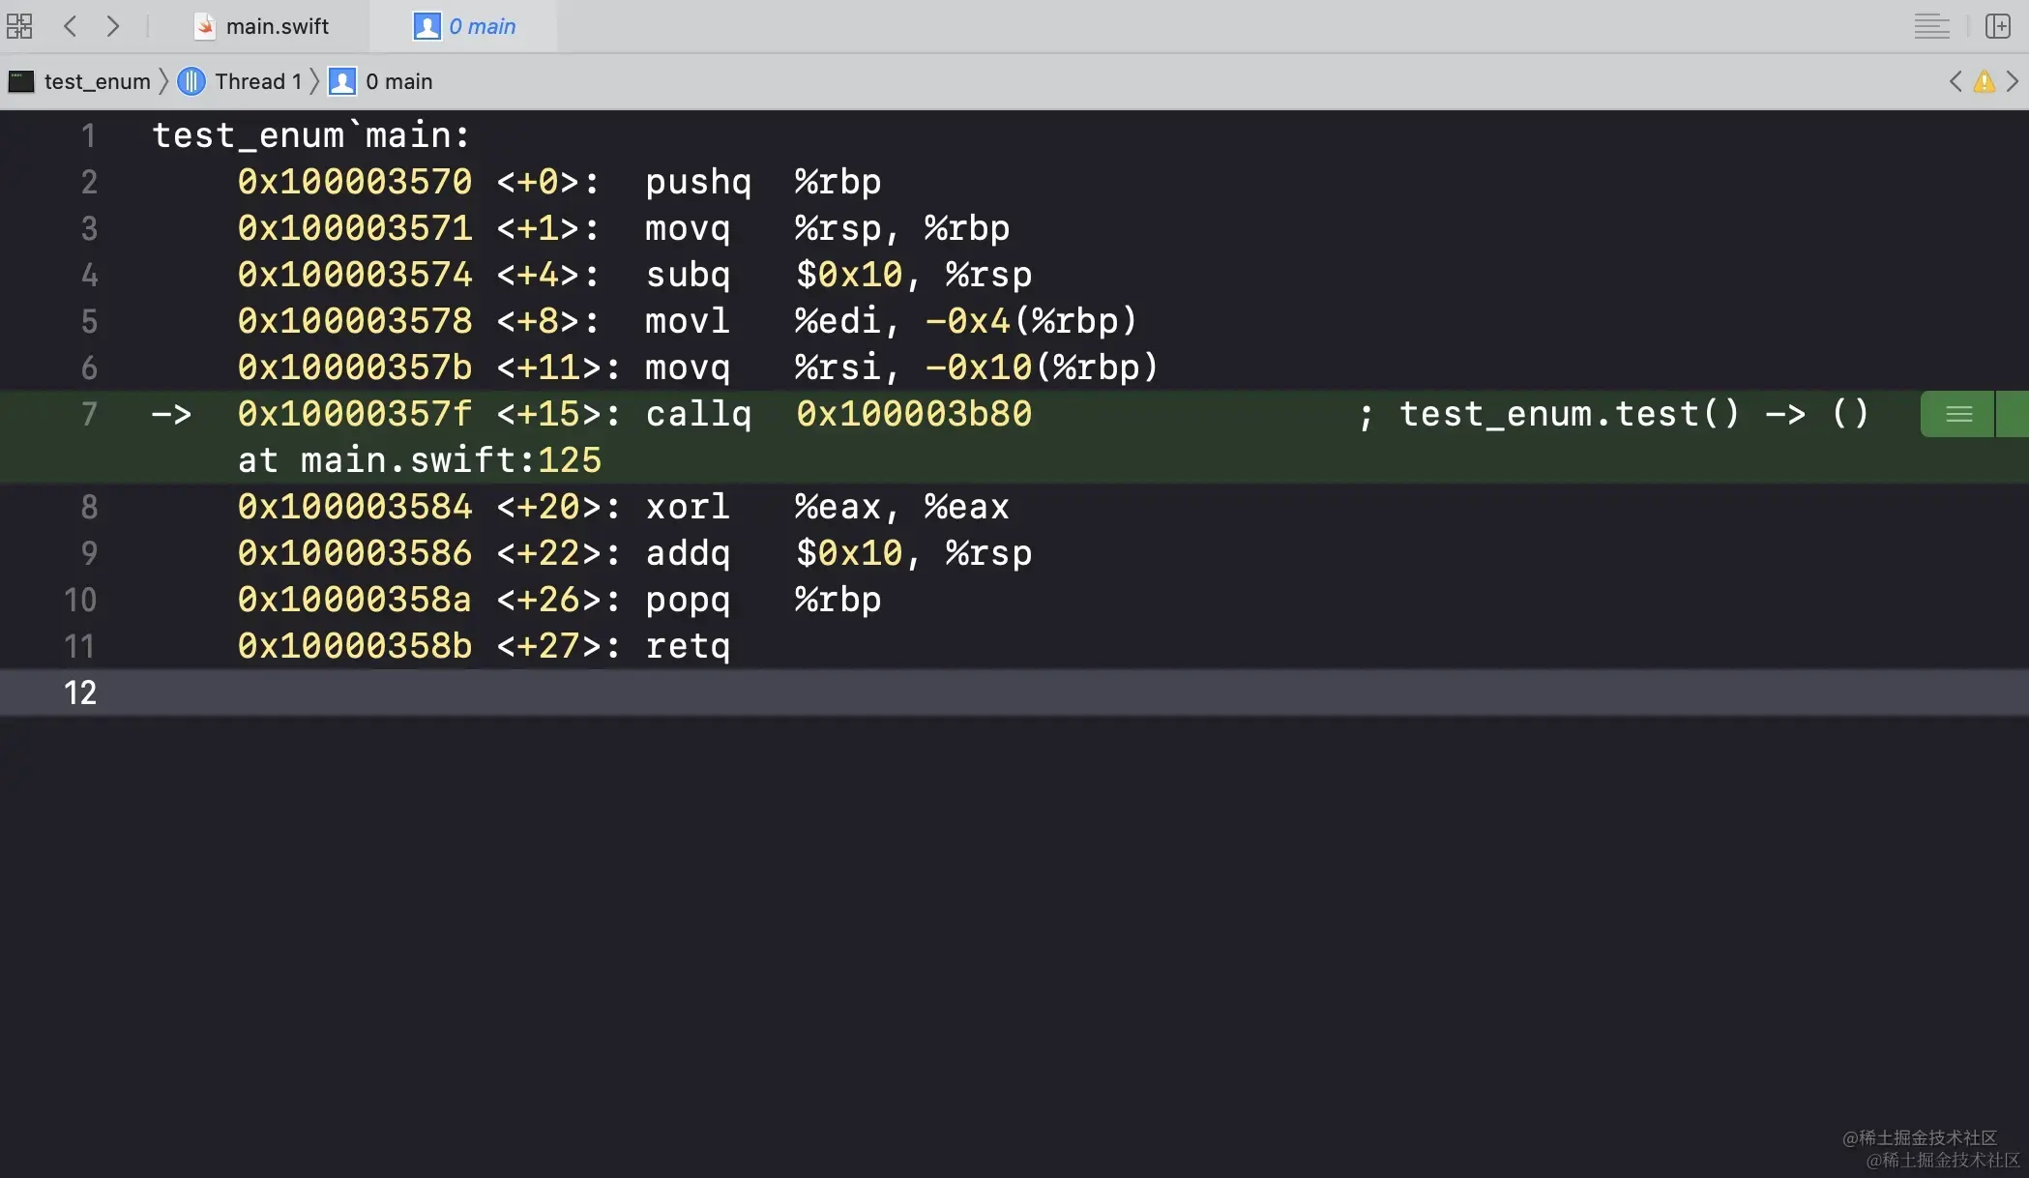Image resolution: width=2029 pixels, height=1178 pixels.
Task: Select the 0 main tab
Action: click(465, 26)
